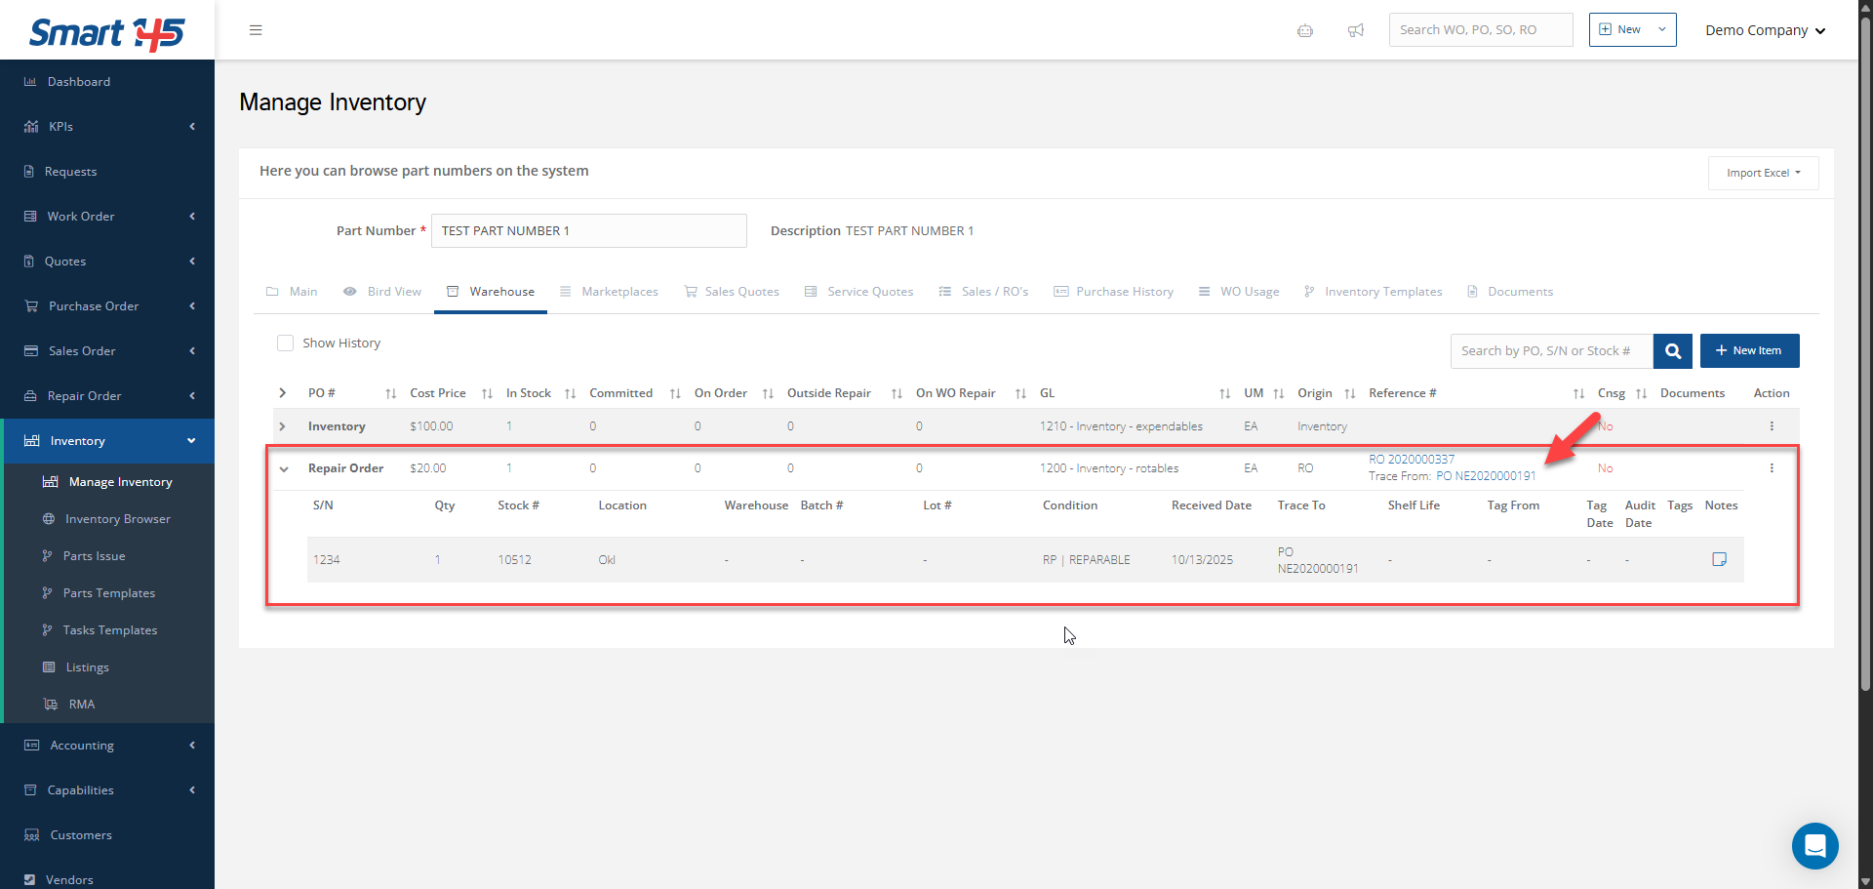This screenshot has height=889, width=1873.
Task: Open action menu for Repair Order row
Action: point(1772,468)
